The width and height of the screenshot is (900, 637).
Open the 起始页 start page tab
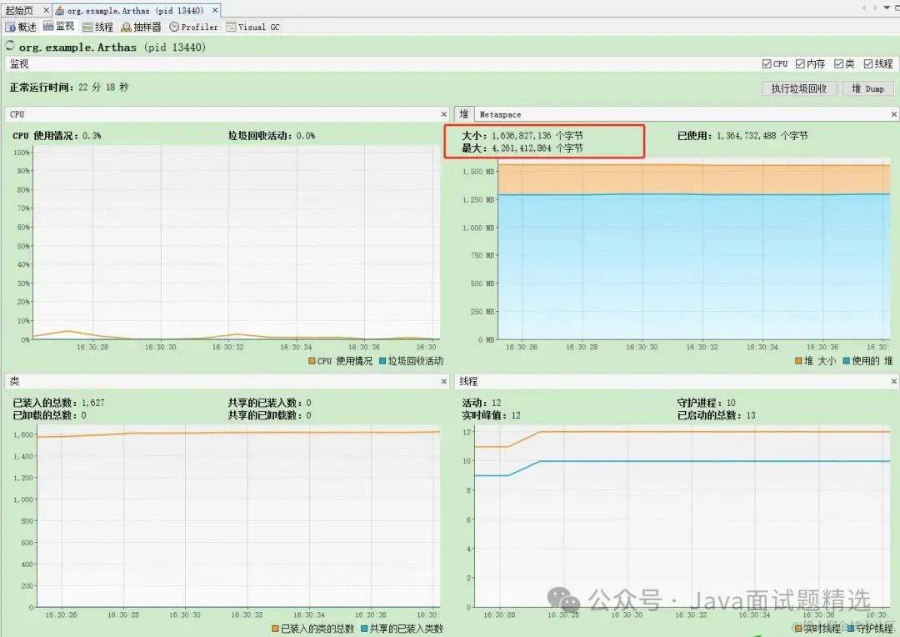19,10
